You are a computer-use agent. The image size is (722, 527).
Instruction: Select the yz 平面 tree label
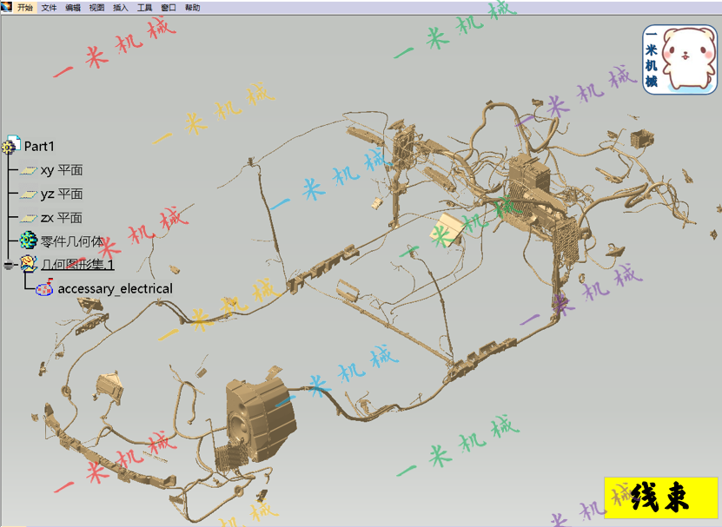[x=62, y=194]
